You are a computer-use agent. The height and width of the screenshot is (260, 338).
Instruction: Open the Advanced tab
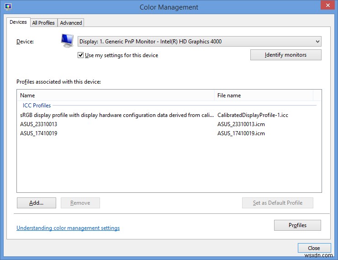71,23
